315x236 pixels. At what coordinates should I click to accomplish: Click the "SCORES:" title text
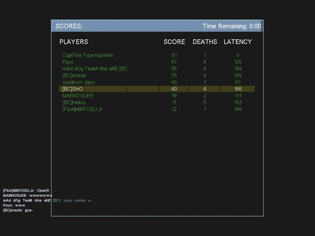(x=69, y=26)
